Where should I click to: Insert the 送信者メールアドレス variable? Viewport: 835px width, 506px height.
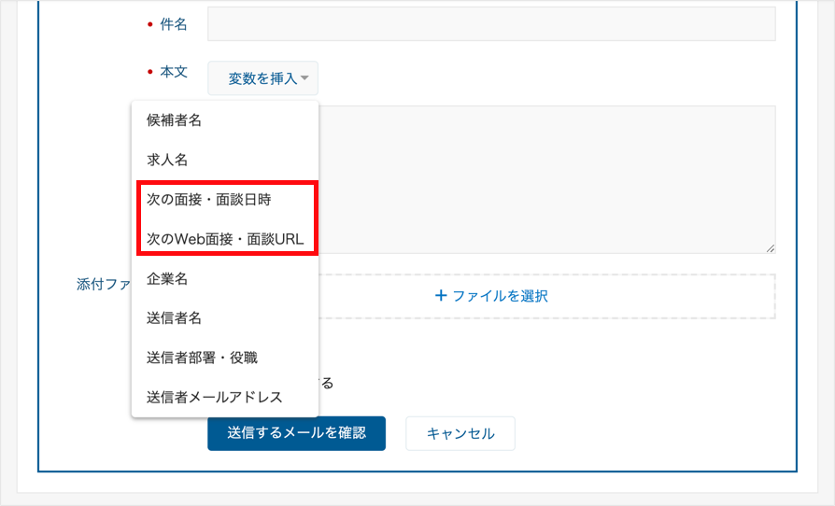pyautogui.click(x=225, y=397)
